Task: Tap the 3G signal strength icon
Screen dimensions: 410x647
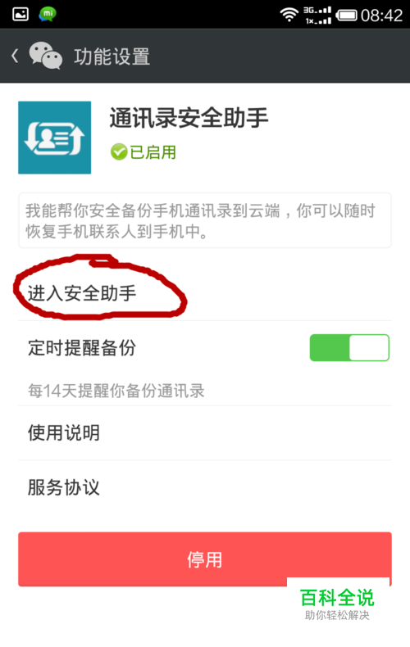Action: 317,16
